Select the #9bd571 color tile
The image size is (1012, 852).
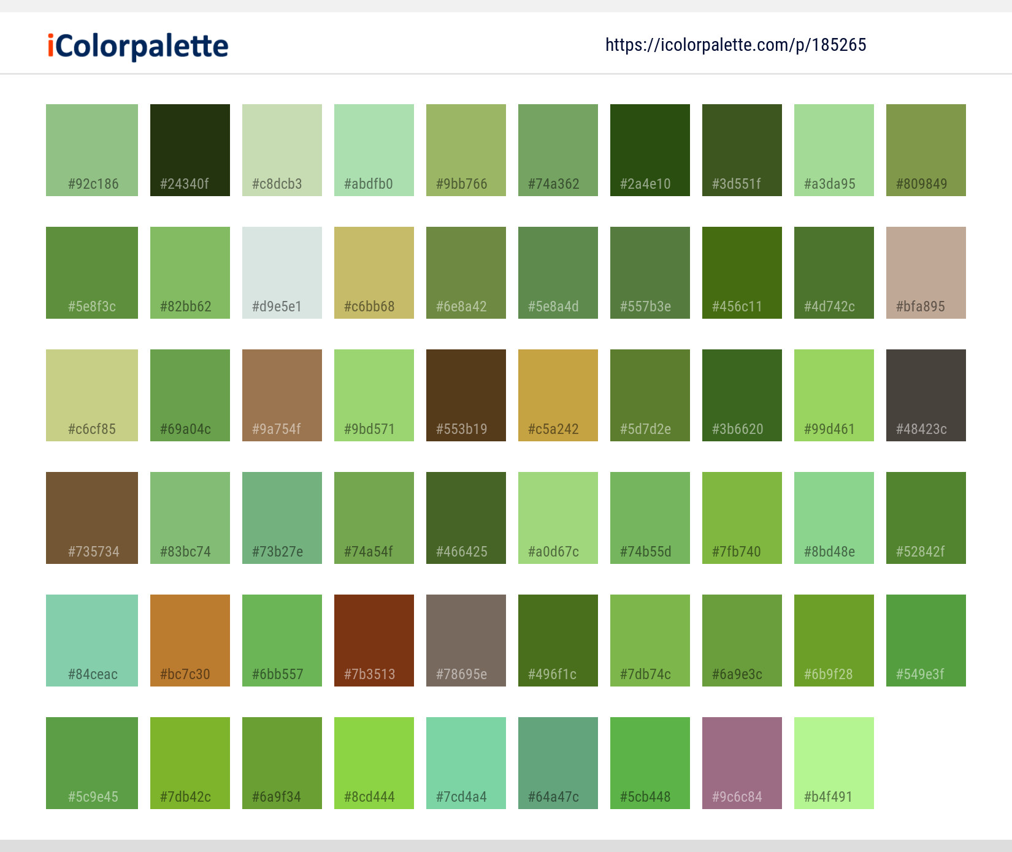374,395
